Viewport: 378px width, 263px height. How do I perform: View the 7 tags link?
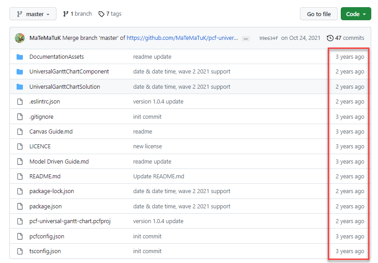coord(110,14)
